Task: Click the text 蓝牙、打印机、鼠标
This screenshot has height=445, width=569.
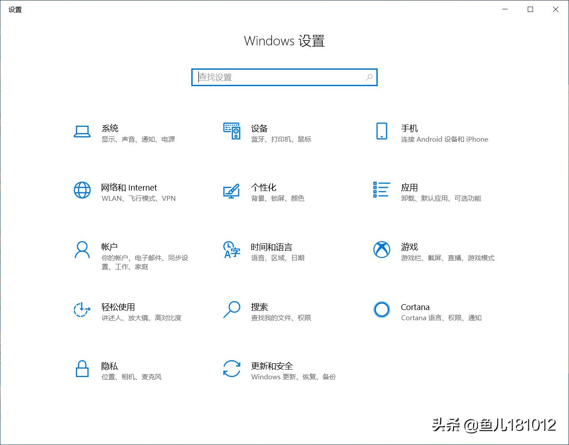Action: [x=281, y=139]
